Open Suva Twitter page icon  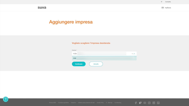pyautogui.click(x=140, y=103)
